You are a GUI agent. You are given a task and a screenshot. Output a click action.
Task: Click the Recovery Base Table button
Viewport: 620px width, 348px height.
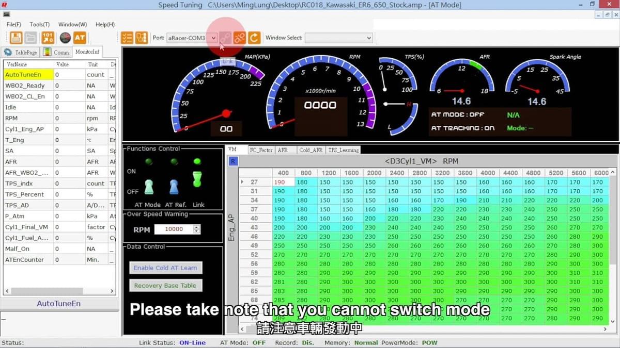[x=165, y=286]
